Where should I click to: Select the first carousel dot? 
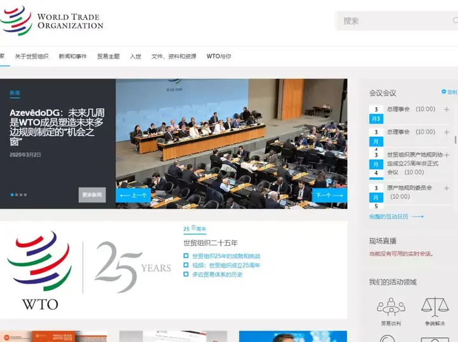(x=12, y=194)
